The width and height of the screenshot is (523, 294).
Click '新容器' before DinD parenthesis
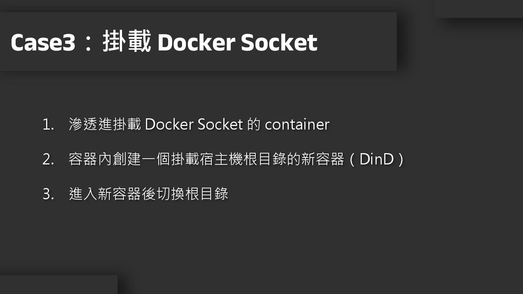pyautogui.click(x=323, y=159)
